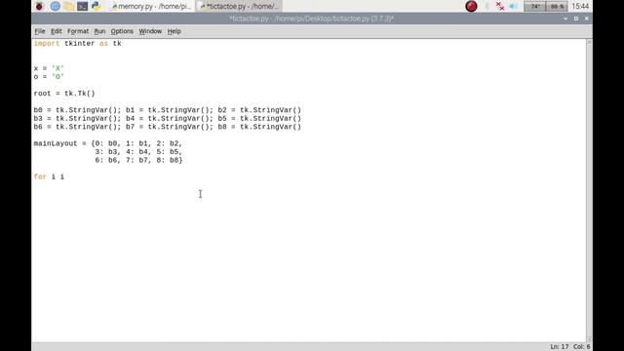This screenshot has height=351, width=624.
Task: Click the 'Ln: 17' status bar indicator
Action: point(559,347)
